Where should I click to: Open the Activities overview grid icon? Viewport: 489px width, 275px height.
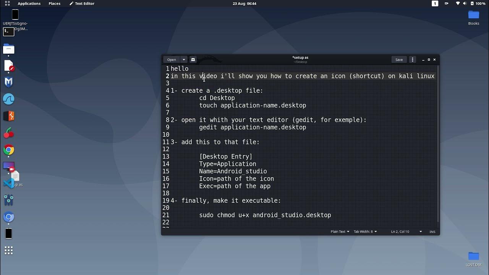(7, 3)
